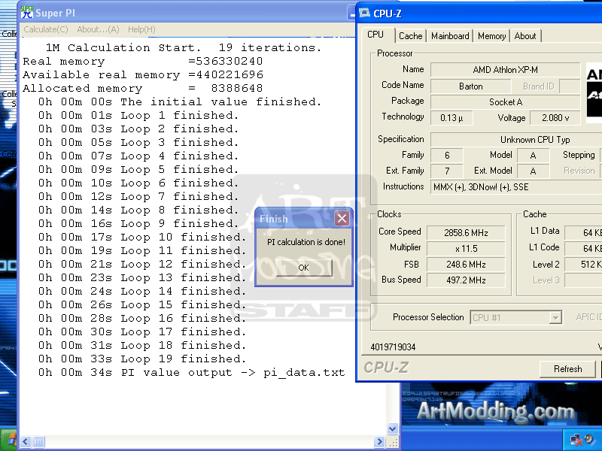The height and width of the screenshot is (451, 602).
Task: Click the '1M Calculation Start. 19 iterations.' line
Action: [184, 47]
